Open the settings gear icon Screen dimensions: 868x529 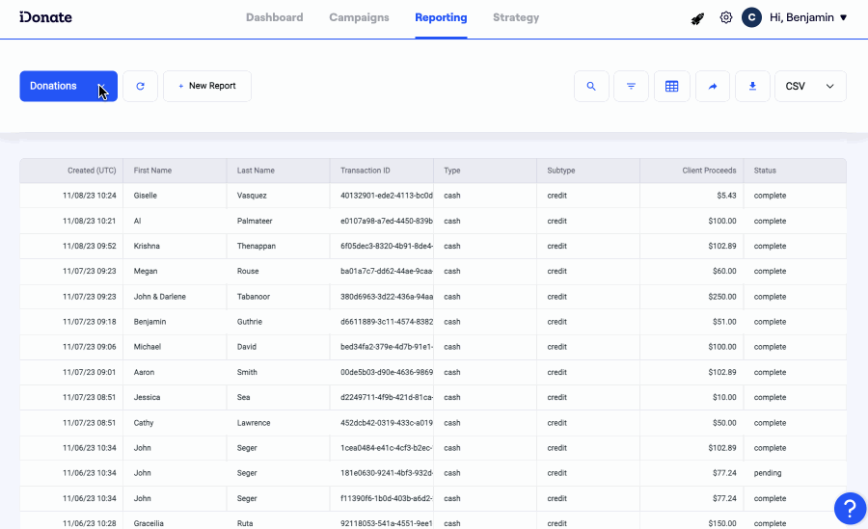click(x=725, y=17)
